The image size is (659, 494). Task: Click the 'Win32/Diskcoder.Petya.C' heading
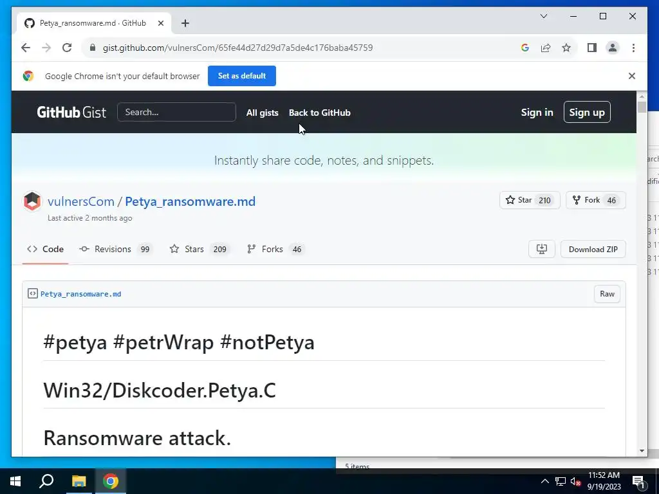(x=160, y=390)
